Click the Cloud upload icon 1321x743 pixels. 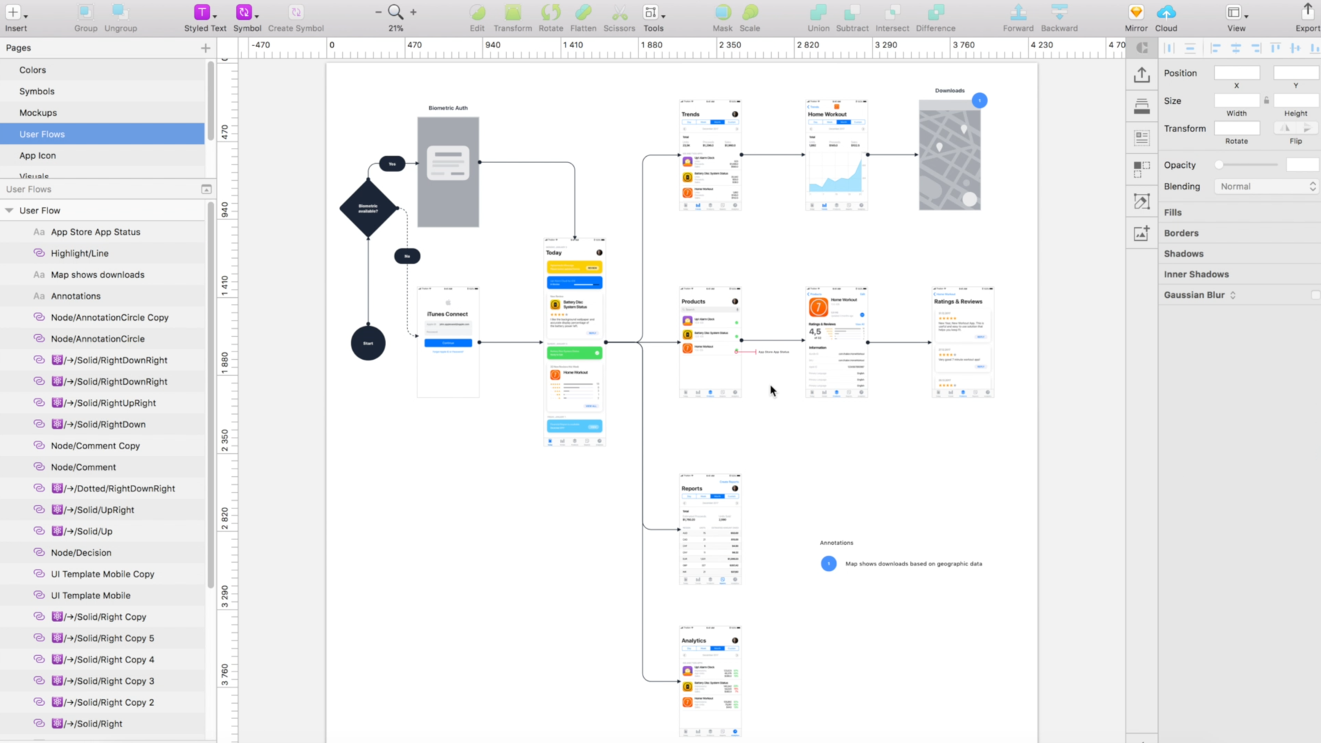point(1166,12)
